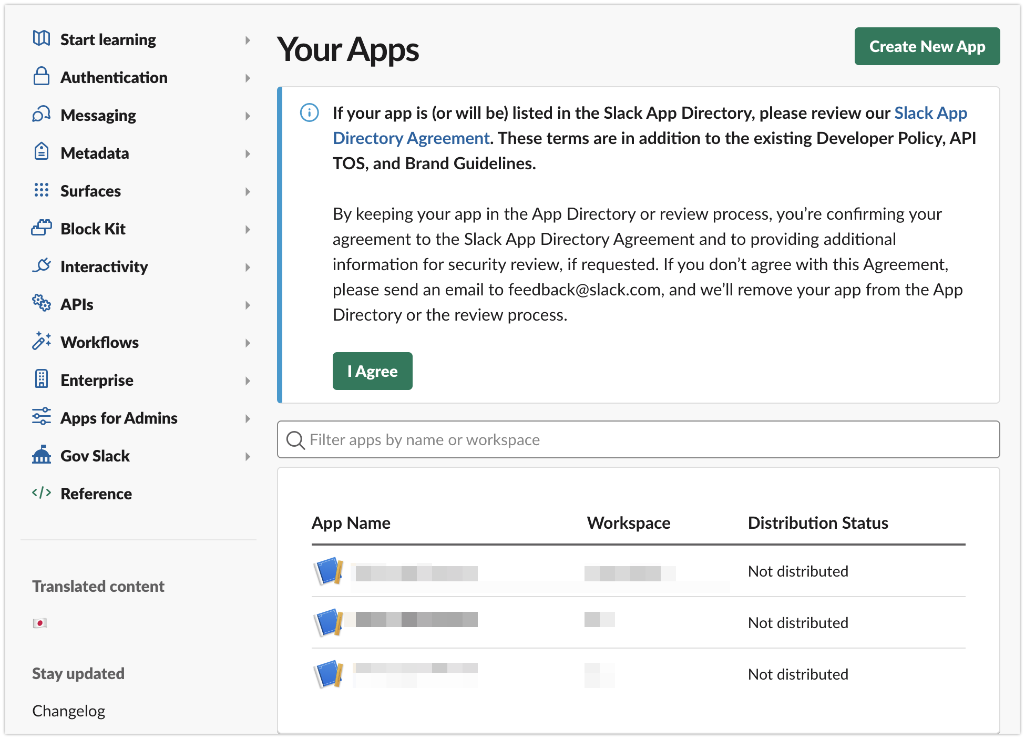Image resolution: width=1025 pixels, height=739 pixels.
Task: Click the Authentication lock icon
Action: pyautogui.click(x=42, y=76)
